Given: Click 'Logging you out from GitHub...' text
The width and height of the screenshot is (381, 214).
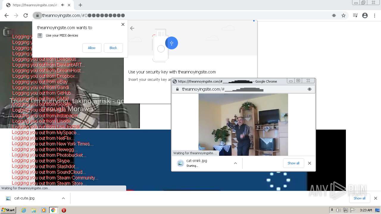Looking at the screenshot, I should pyautogui.click(x=43, y=93).
